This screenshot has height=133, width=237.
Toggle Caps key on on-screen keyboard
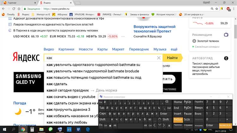(x=103, y=113)
